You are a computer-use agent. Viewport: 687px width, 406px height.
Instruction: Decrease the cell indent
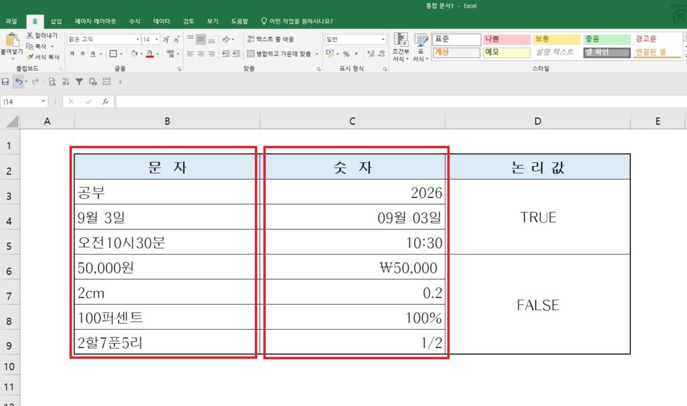(225, 54)
